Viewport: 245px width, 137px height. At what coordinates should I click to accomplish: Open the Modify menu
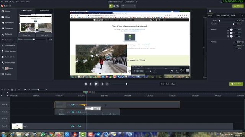click(x=12, y=2)
